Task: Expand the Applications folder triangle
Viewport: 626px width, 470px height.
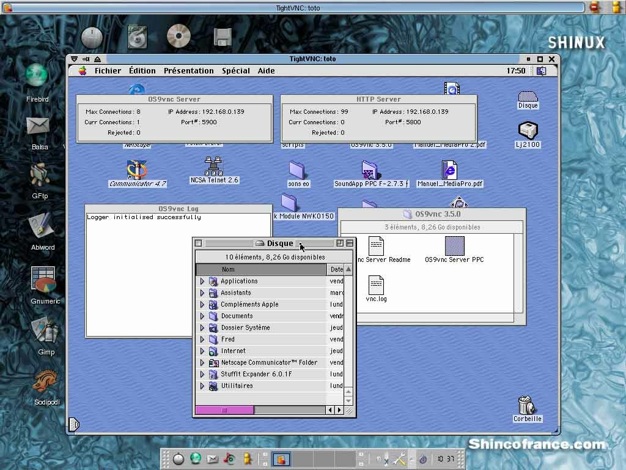Action: pos(202,282)
